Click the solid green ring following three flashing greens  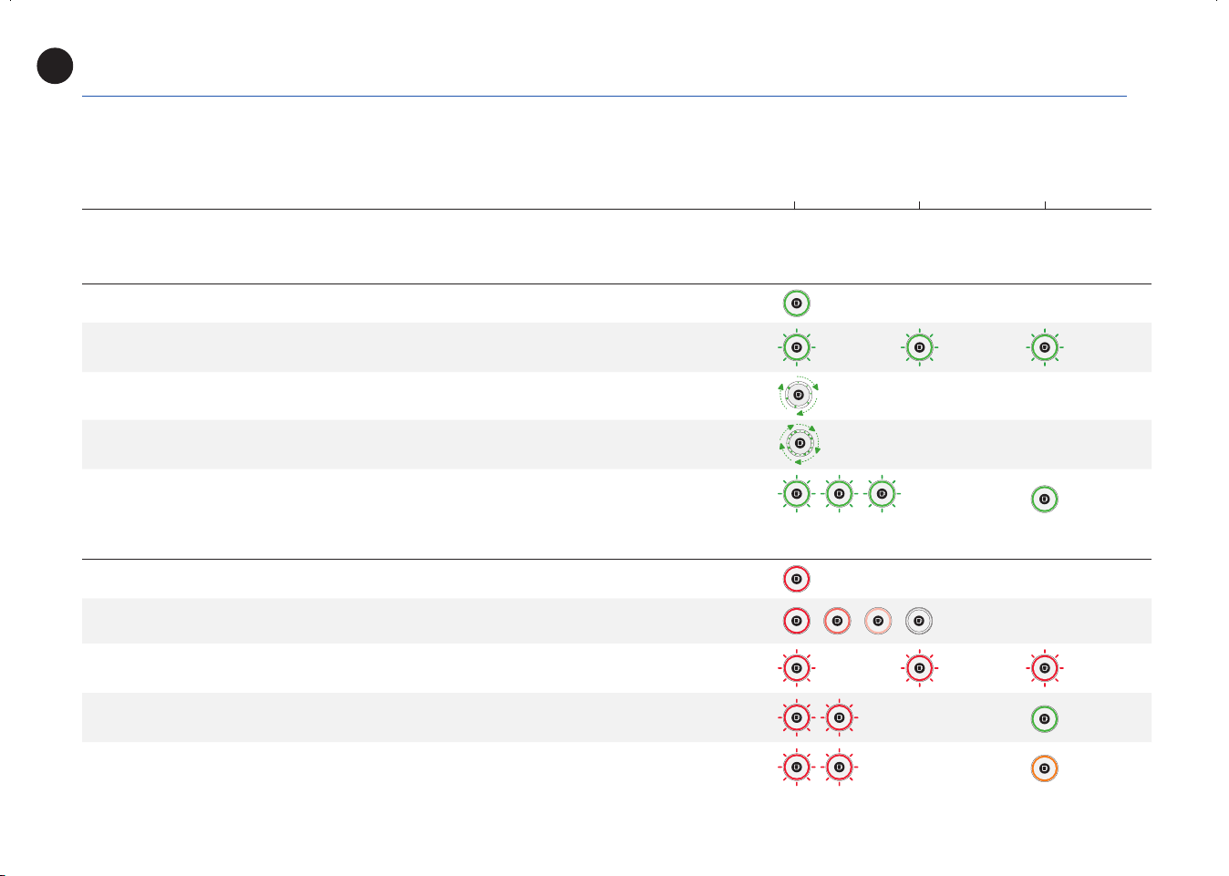click(x=1044, y=500)
